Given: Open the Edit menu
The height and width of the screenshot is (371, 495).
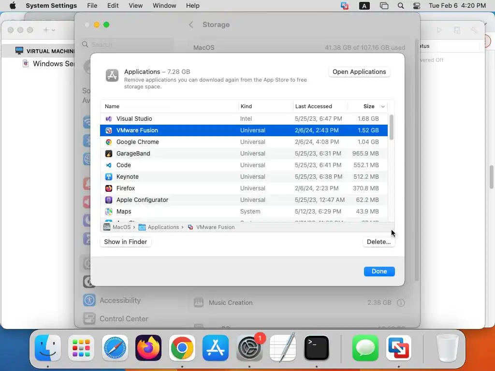Looking at the screenshot, I should click(113, 6).
